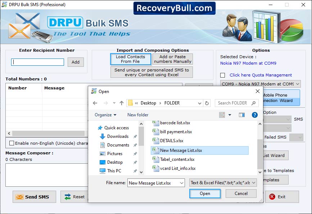Screen dimensions: 312x214
Task: Expand COM9 Nokia N97 Modem dropdown
Action: [260, 84]
